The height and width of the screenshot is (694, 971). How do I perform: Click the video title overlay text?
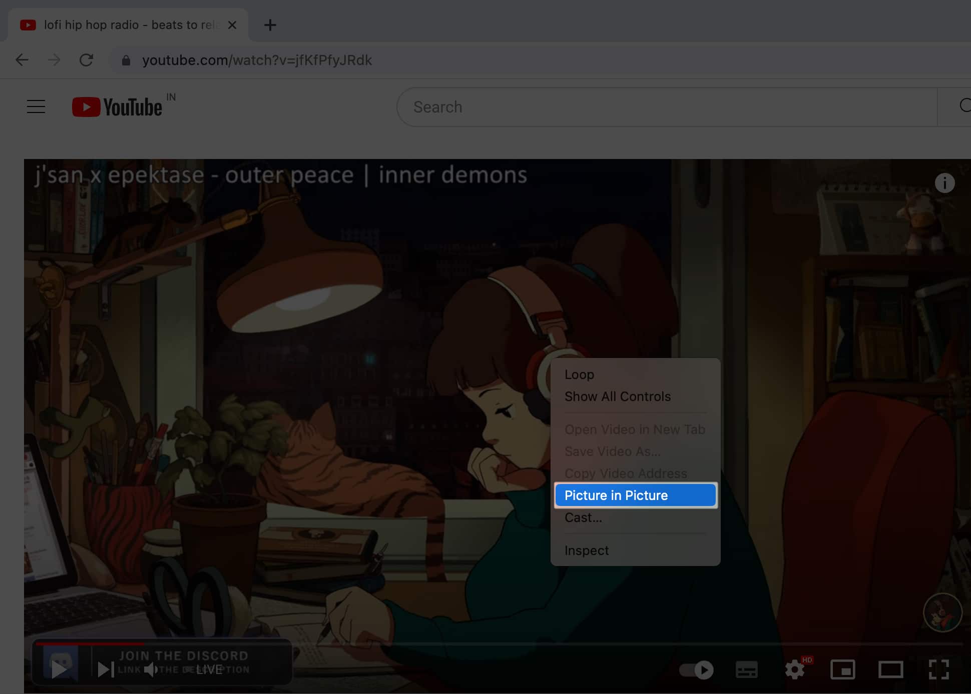[281, 175]
